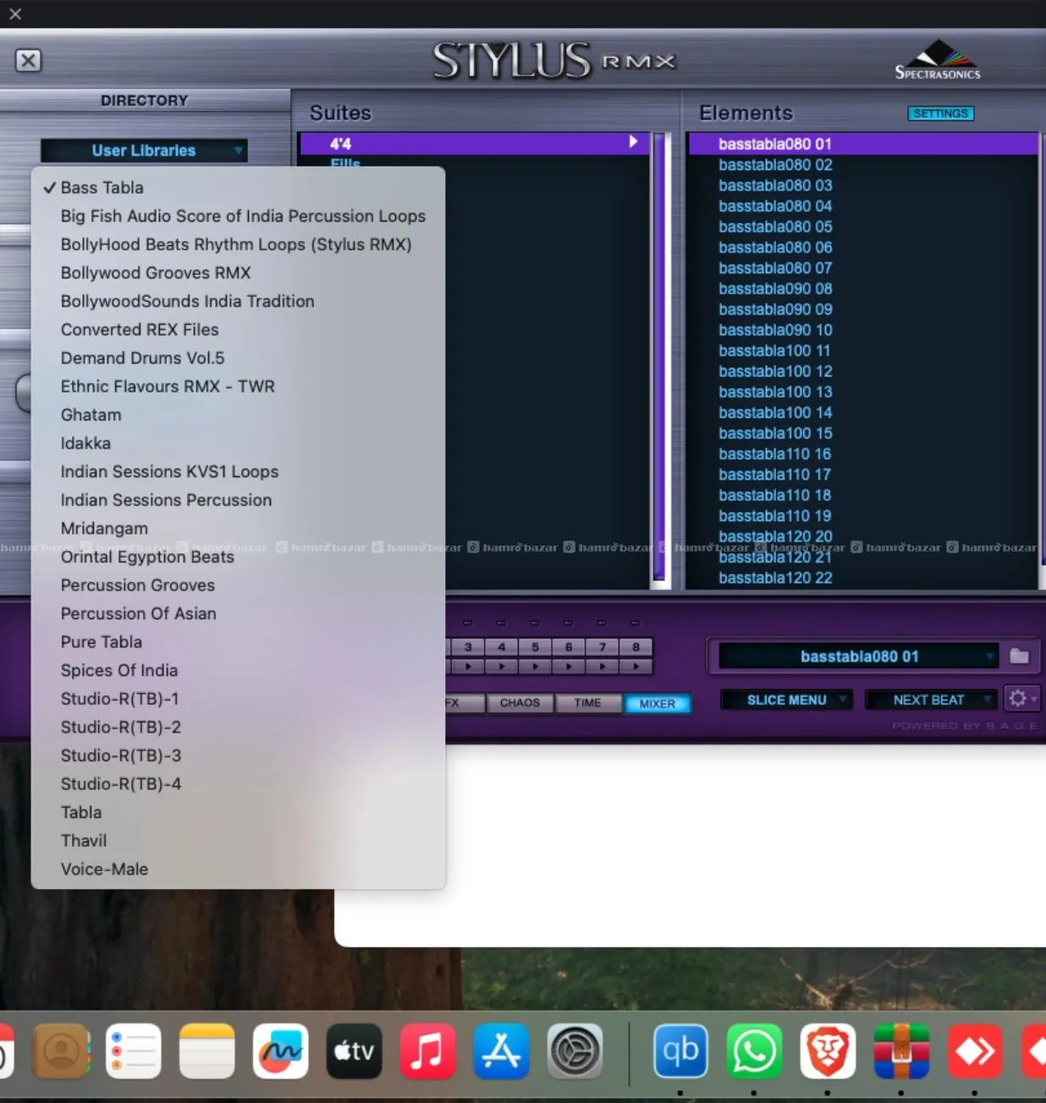Pick the Ghatam library
Viewport: 1046px width, 1103px height.
pos(238,414)
